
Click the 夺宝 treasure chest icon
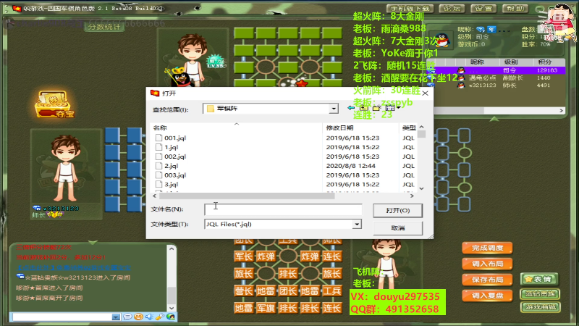coord(54,104)
